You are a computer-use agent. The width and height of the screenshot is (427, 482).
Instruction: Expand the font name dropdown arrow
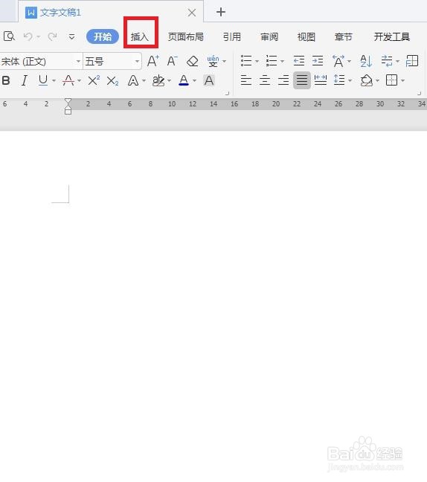point(78,61)
